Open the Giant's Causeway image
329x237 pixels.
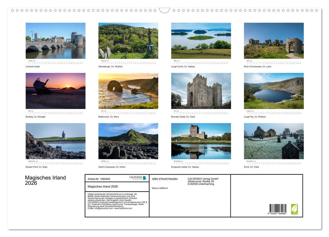128,141
